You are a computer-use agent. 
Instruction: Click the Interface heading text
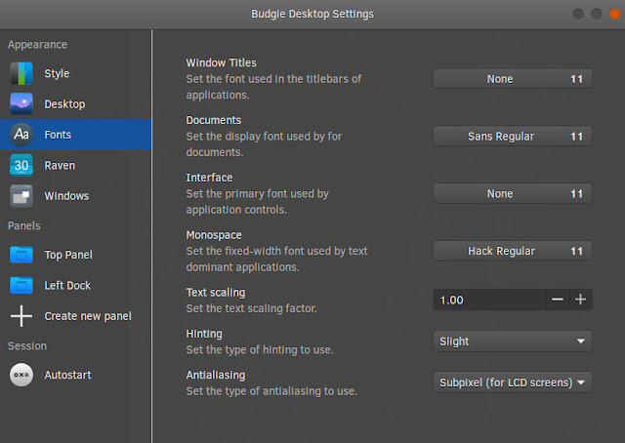coord(209,178)
